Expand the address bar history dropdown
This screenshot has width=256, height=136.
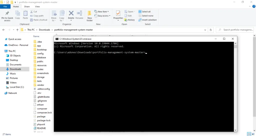(205, 30)
